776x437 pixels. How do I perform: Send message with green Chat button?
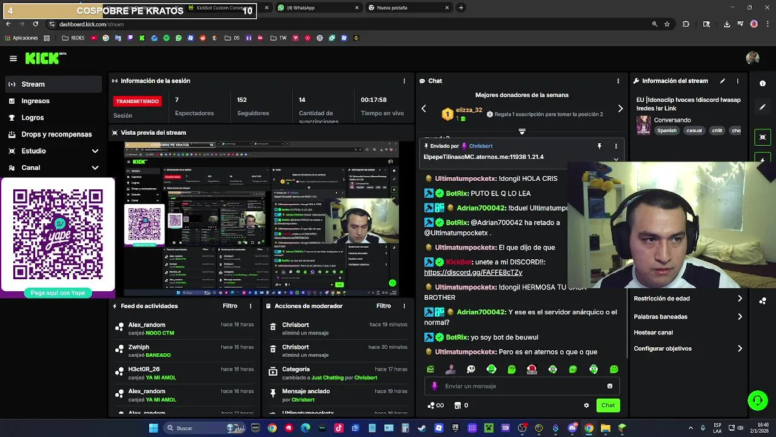click(607, 405)
